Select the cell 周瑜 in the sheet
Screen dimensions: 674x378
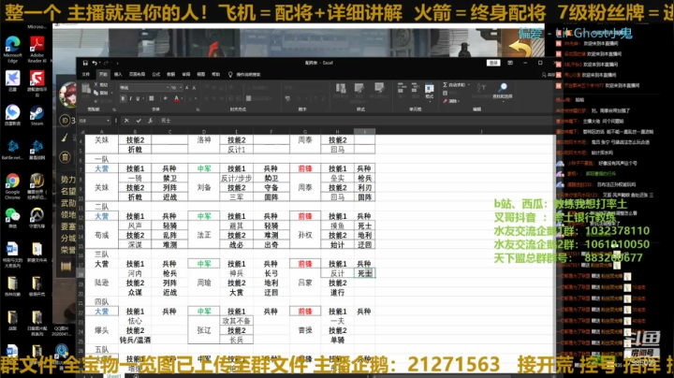tap(204, 283)
